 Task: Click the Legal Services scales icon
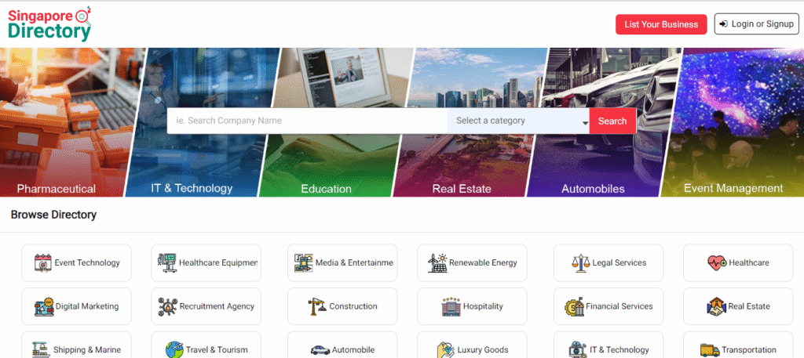(580, 263)
